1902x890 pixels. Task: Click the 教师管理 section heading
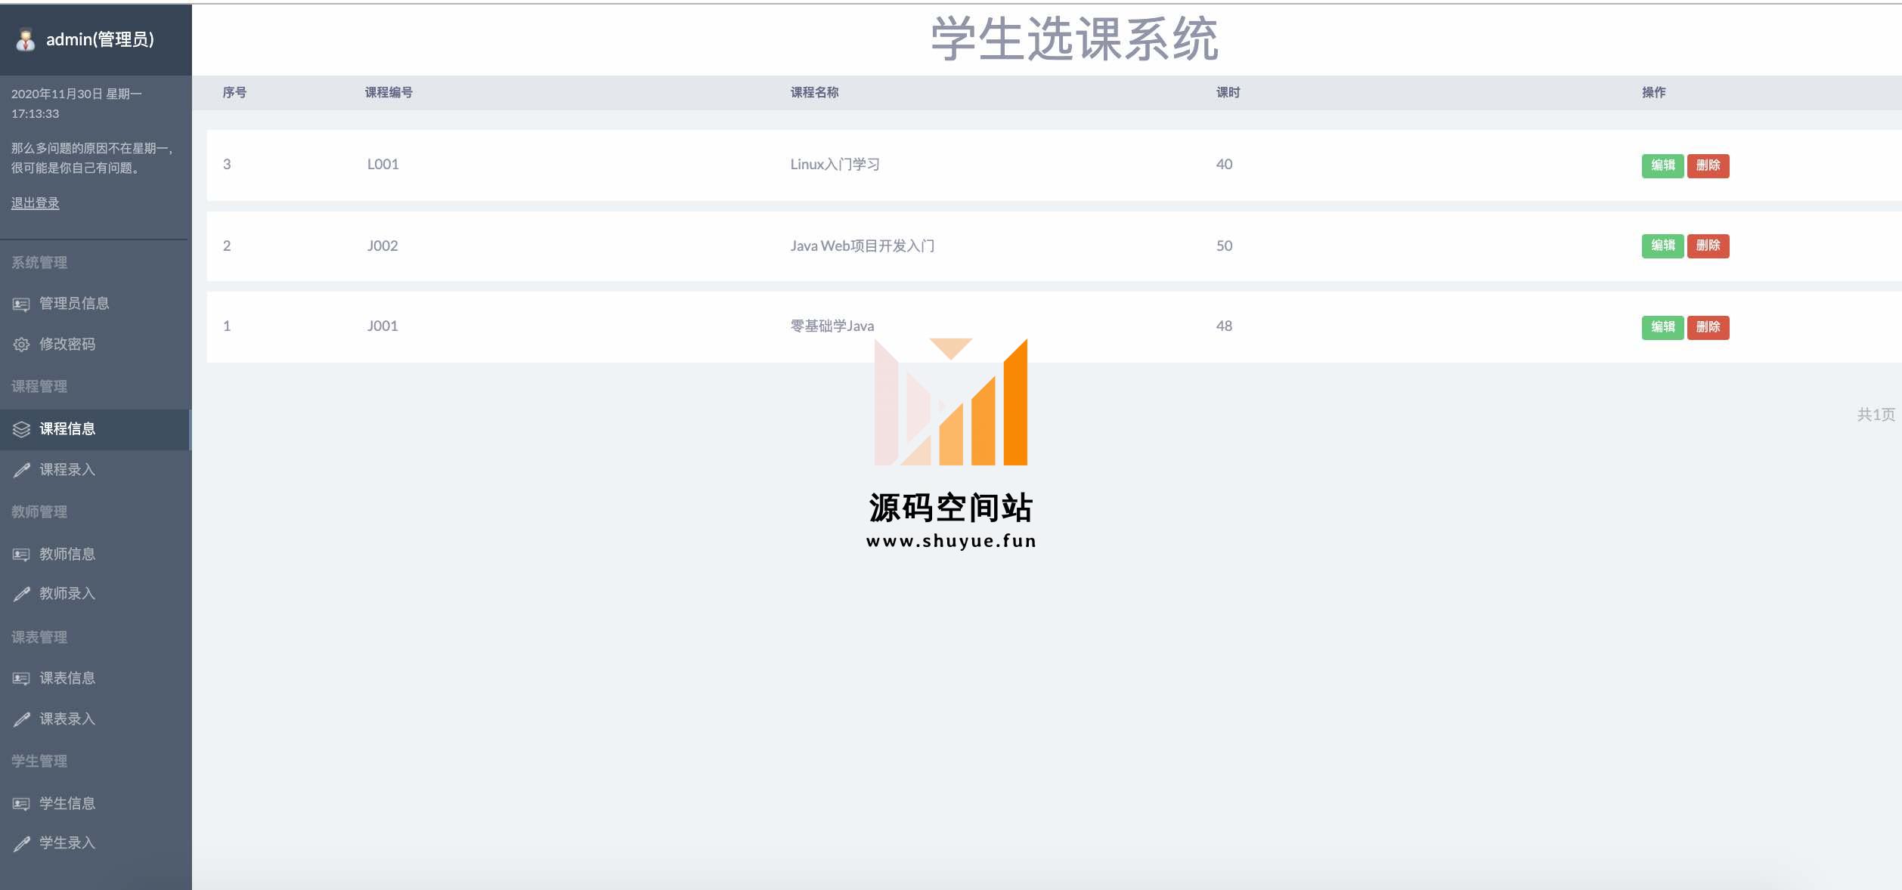coord(39,512)
